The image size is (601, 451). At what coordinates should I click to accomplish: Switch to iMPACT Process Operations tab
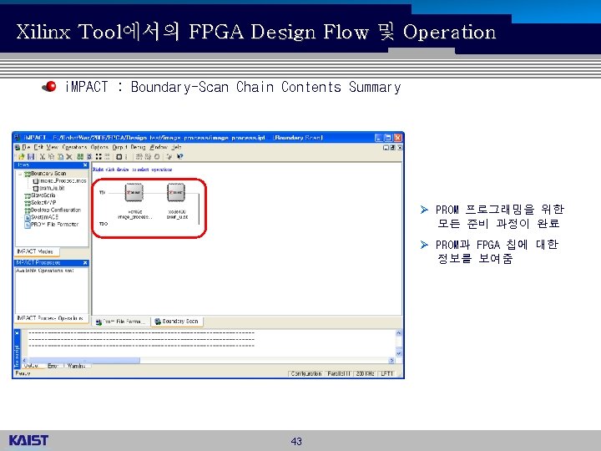pyautogui.click(x=50, y=318)
